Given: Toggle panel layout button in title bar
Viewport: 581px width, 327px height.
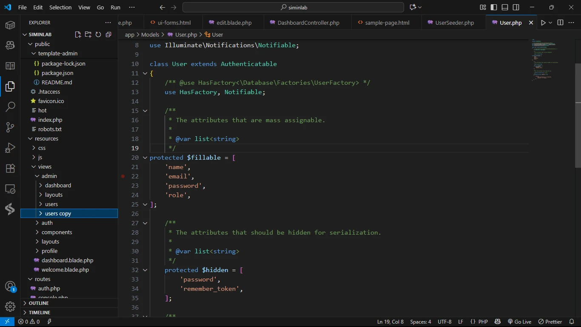Looking at the screenshot, I should pos(505,7).
